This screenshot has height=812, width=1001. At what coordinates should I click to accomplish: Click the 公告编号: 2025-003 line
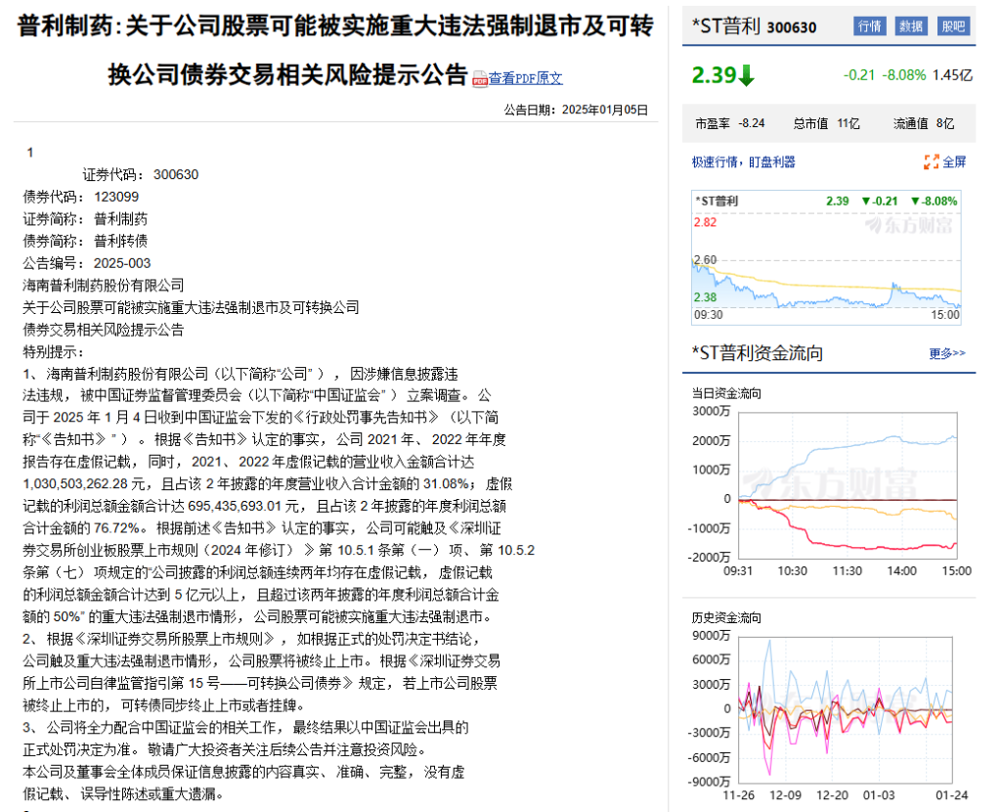(x=87, y=263)
